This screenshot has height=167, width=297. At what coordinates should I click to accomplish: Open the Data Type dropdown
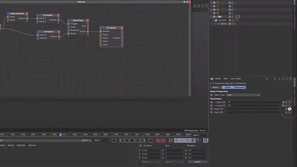243,95
